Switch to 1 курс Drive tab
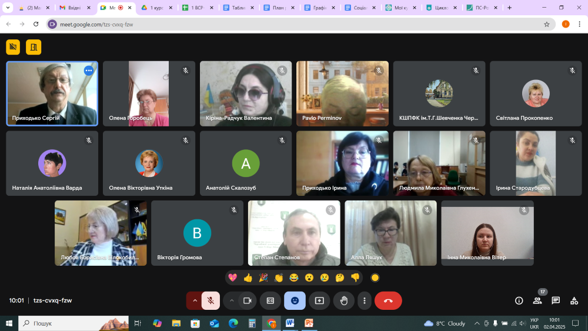The image size is (588, 331). tap(156, 8)
